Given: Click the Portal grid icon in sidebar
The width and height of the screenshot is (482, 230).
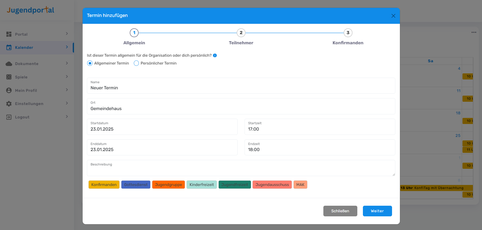Looking at the screenshot, I should [x=9, y=34].
